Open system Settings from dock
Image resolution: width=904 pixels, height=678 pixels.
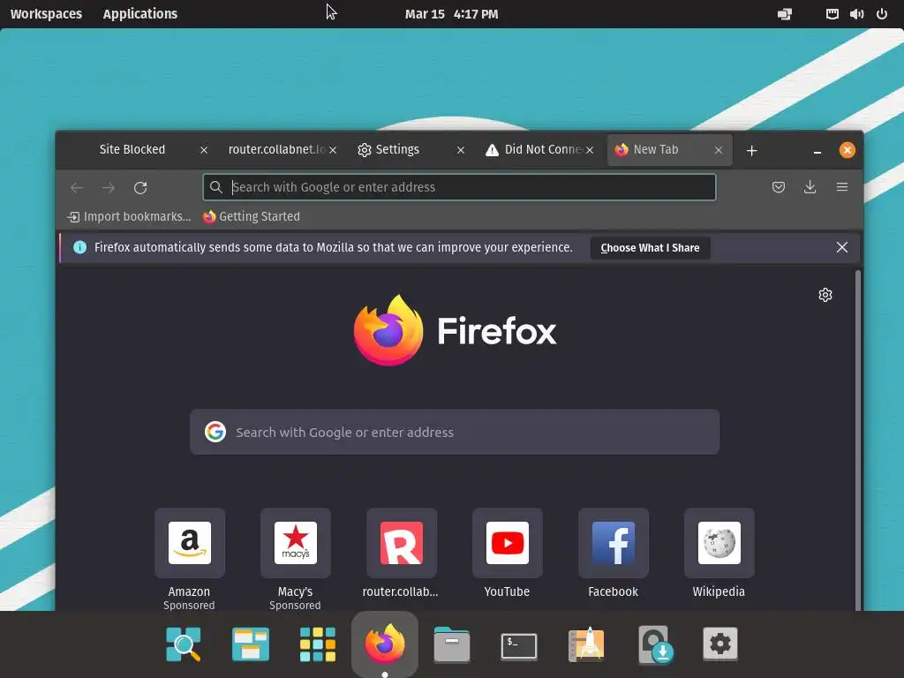(720, 644)
